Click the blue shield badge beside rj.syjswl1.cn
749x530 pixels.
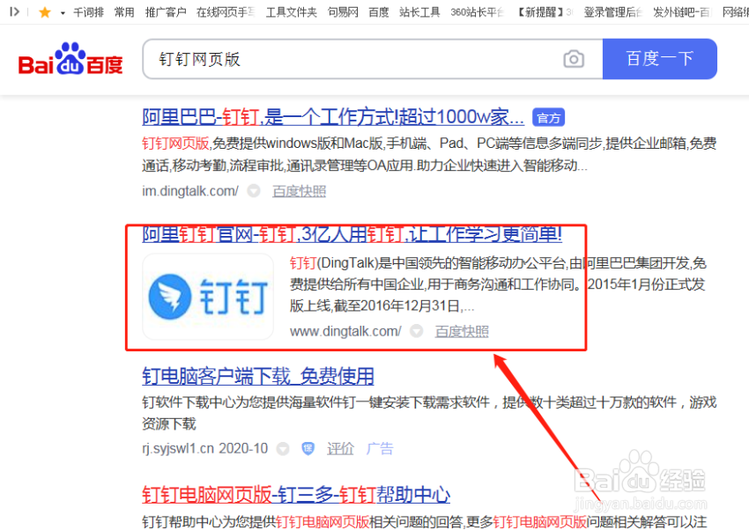(308, 449)
